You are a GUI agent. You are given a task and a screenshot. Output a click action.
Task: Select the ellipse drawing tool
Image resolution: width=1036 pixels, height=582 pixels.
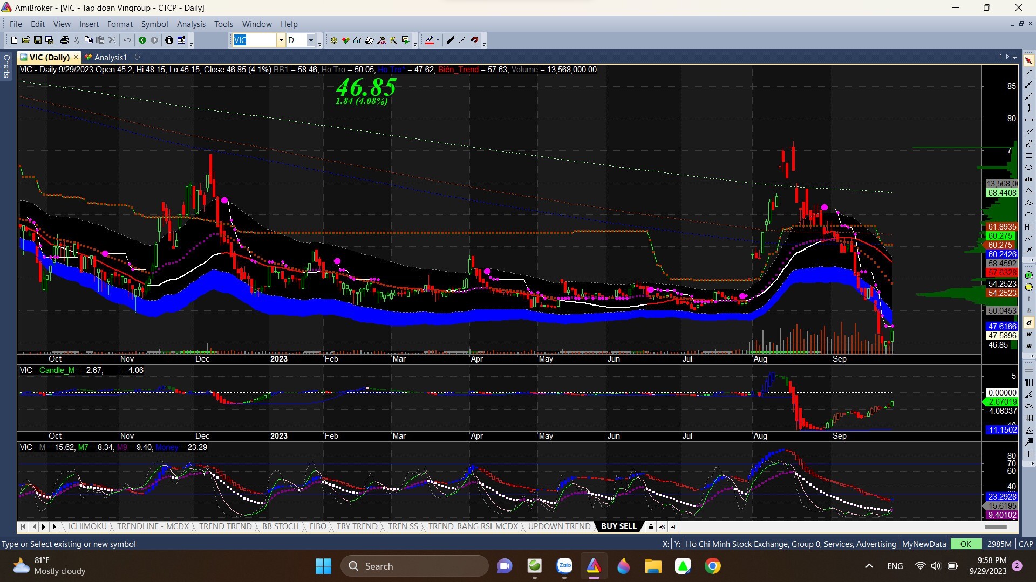1029,167
